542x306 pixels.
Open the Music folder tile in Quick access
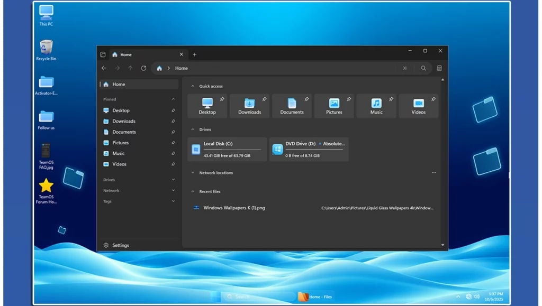pos(376,106)
